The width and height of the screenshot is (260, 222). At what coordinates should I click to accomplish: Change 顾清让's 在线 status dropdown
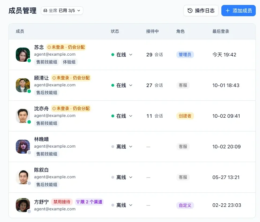122,85
